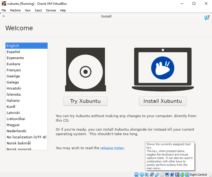Choose Euskara language
212x177 pixels.
(x=27, y=64)
